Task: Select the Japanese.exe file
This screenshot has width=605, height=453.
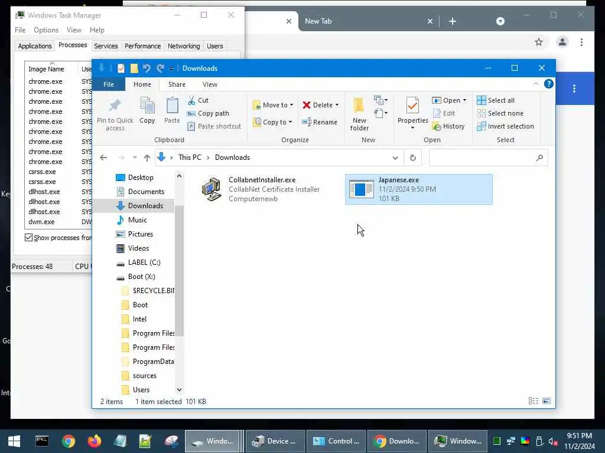Action: coord(419,189)
